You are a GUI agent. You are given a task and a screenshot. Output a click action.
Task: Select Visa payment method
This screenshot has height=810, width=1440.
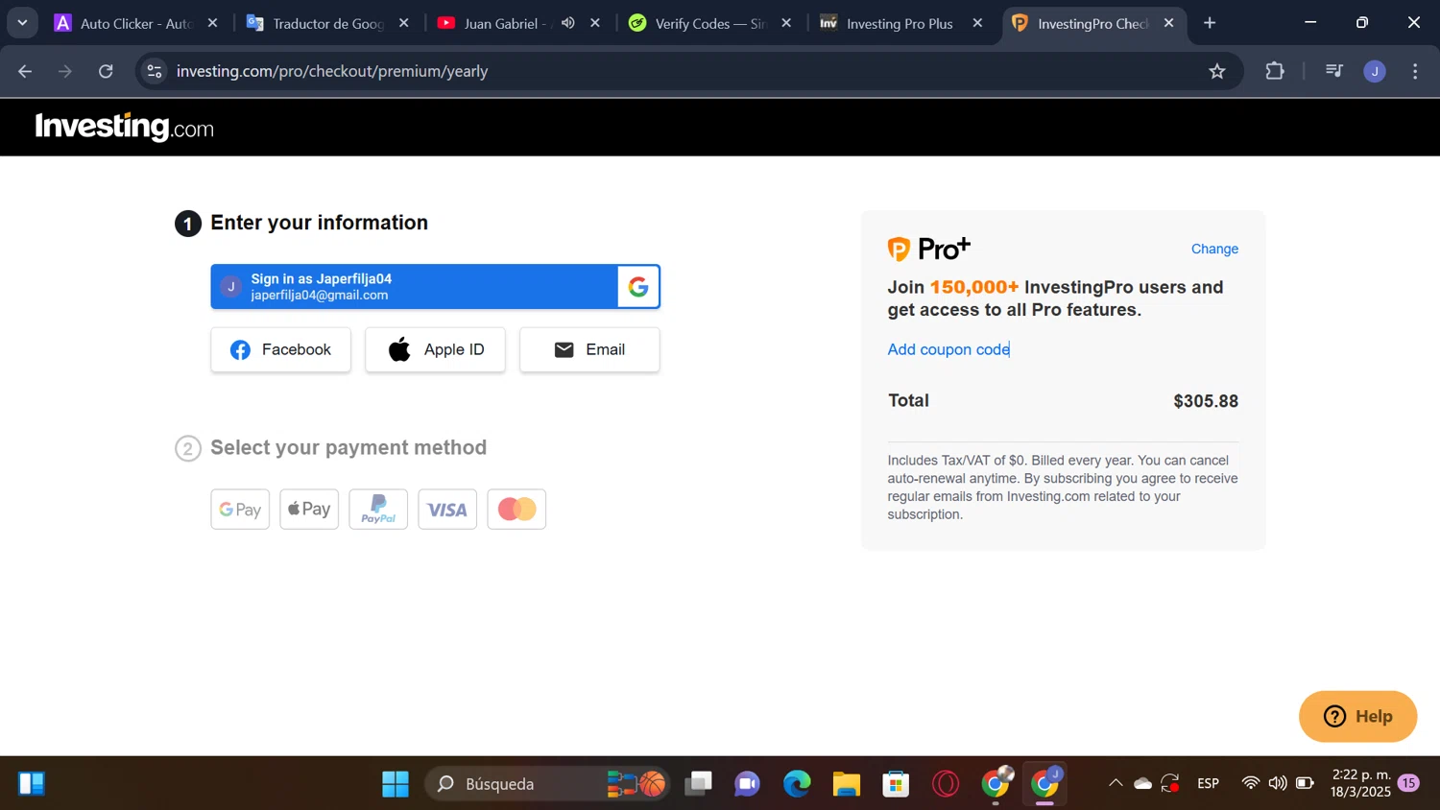coord(447,510)
